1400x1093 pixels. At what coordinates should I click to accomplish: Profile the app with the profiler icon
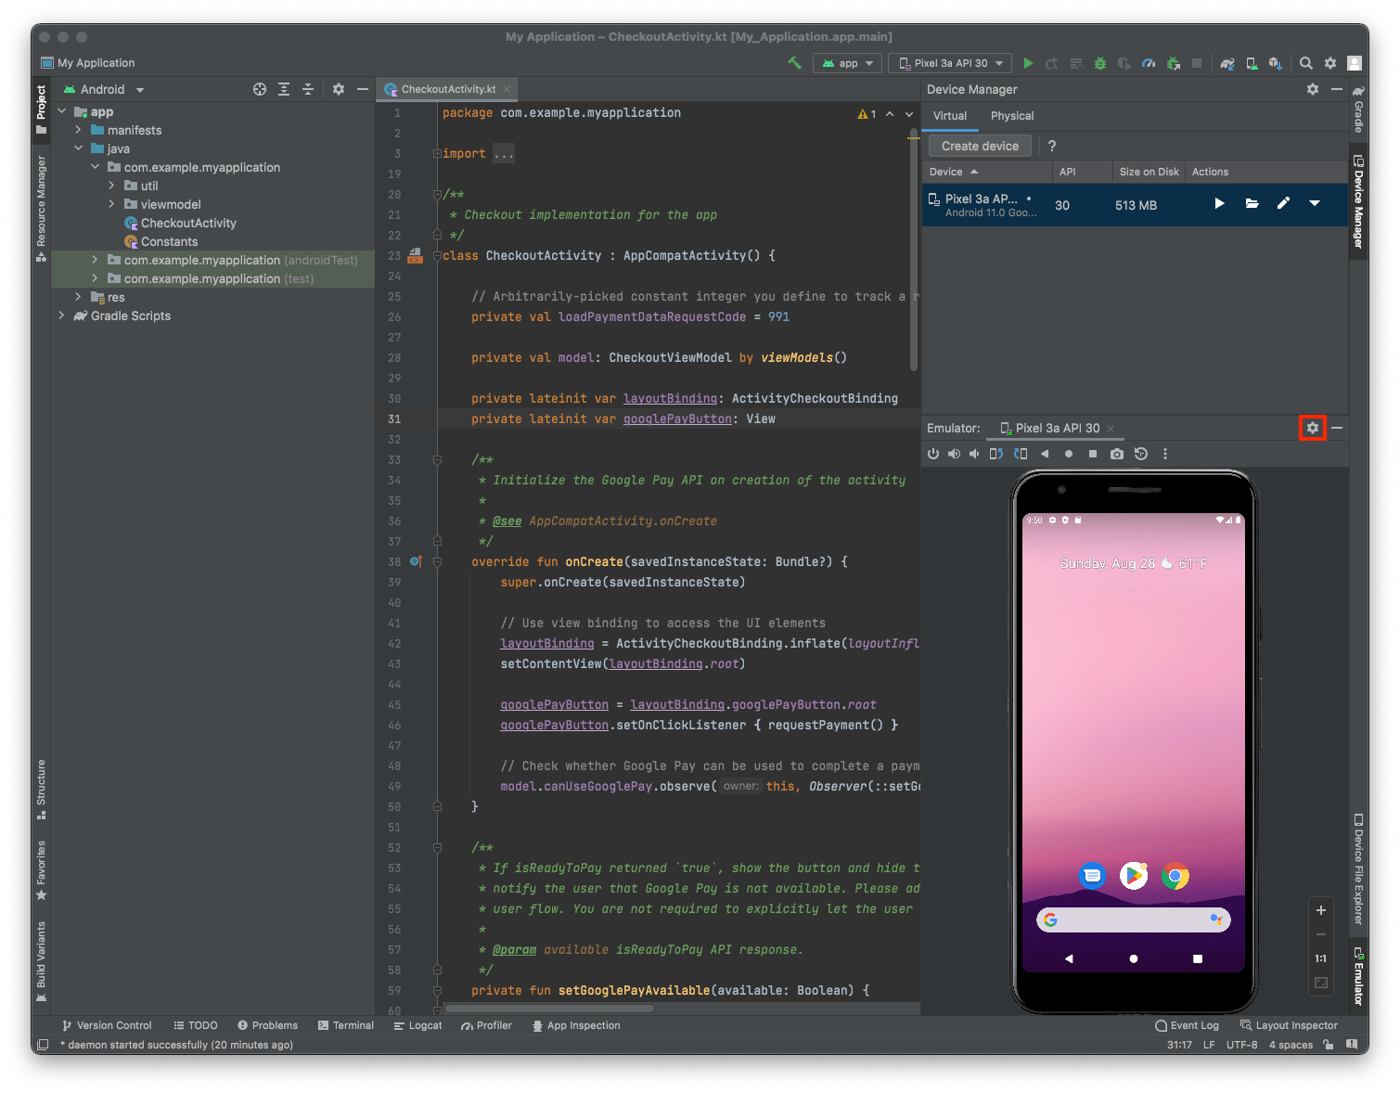[1149, 63]
